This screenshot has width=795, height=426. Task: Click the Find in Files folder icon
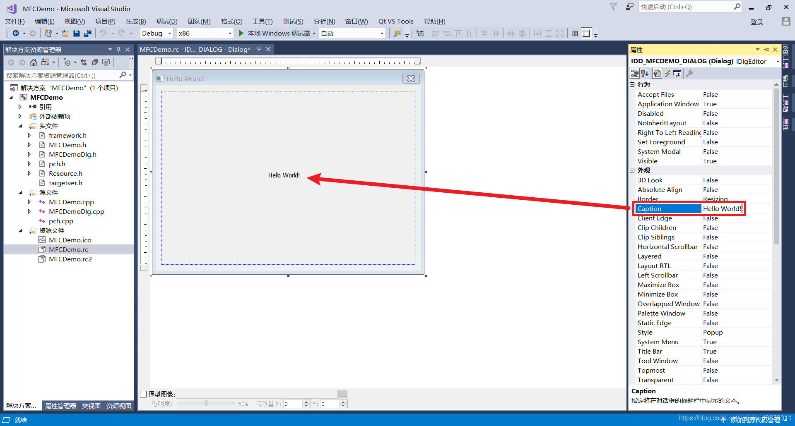pos(397,33)
